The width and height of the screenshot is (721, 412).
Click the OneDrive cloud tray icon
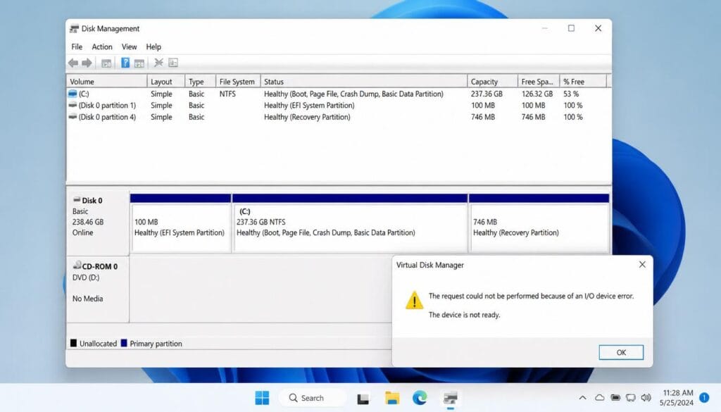[600, 398]
